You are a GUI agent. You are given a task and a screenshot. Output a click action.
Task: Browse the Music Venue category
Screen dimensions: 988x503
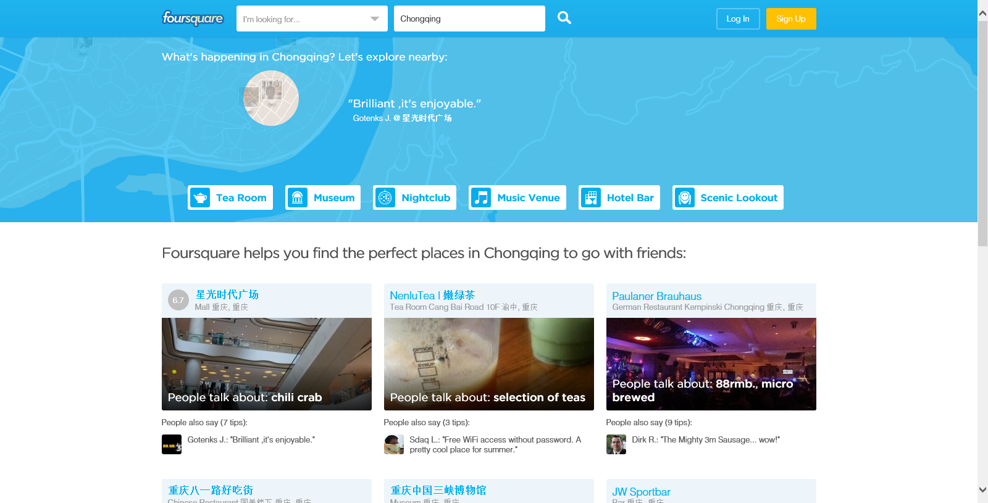(517, 197)
